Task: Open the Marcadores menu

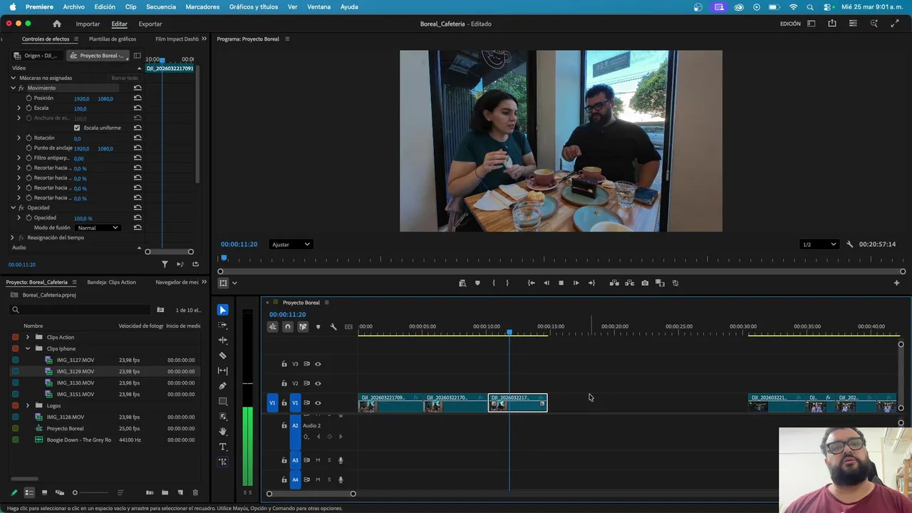Action: coord(202,6)
